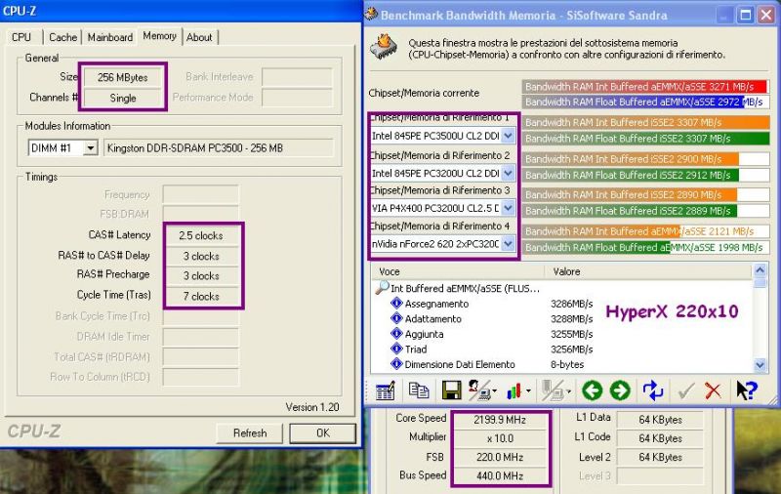Click the copy icon in Sandra toolbar
This screenshot has height=494, width=781.
[419, 391]
